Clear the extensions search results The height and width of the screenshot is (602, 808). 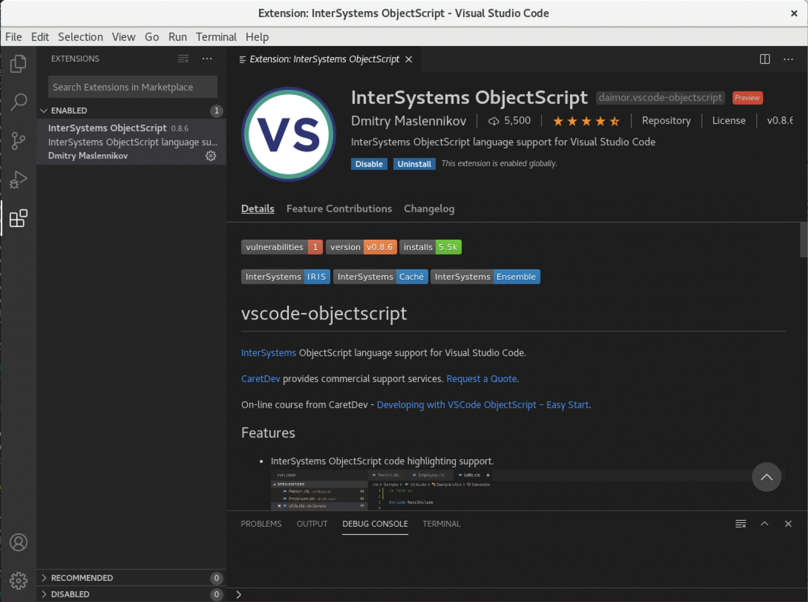[x=183, y=59]
